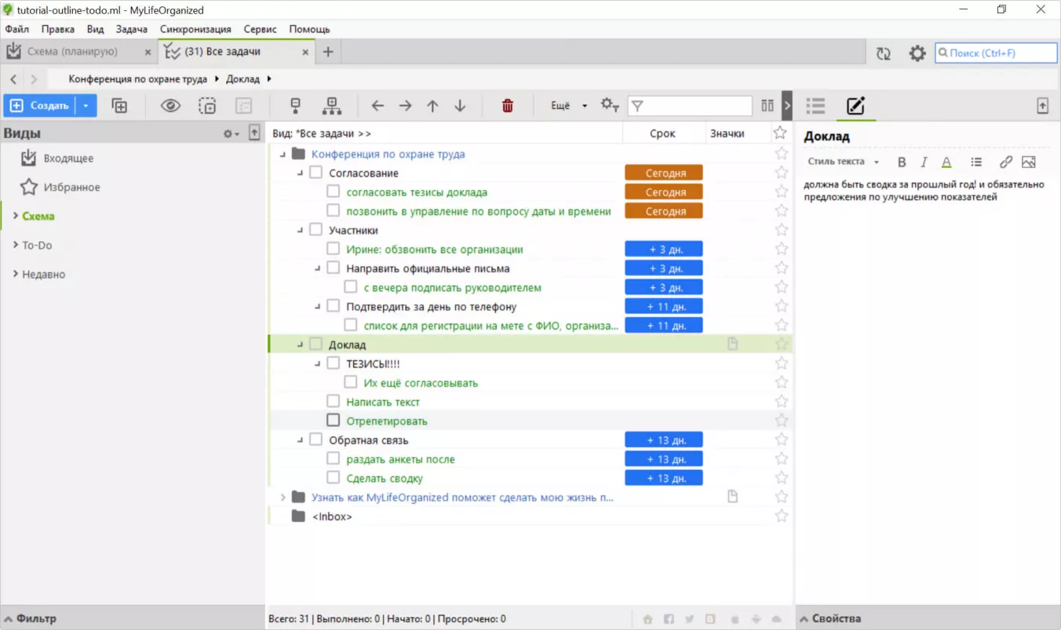The height and width of the screenshot is (630, 1061).
Task: Open Избранное in the views sidebar
Action: (x=71, y=188)
